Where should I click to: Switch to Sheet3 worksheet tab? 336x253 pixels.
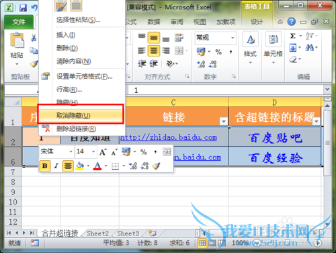point(128,233)
